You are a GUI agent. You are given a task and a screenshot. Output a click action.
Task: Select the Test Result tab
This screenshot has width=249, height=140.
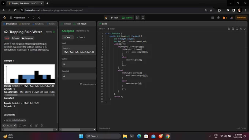pyautogui.click(x=80, y=24)
